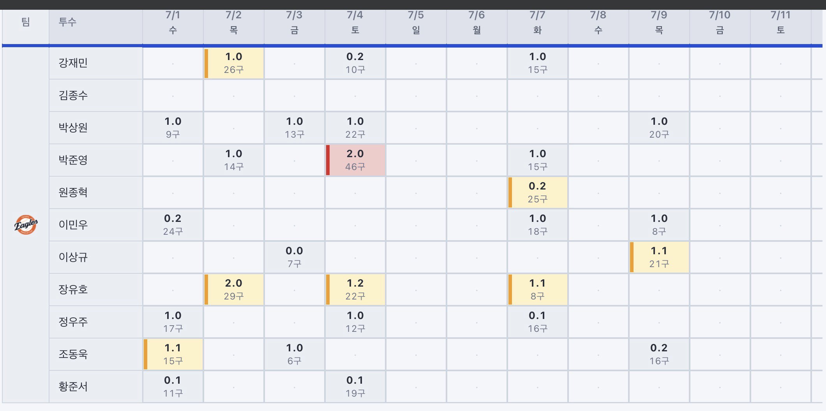
Task: Select 장유호 7/2 cell showing 2.0 29구
Action: pos(234,290)
